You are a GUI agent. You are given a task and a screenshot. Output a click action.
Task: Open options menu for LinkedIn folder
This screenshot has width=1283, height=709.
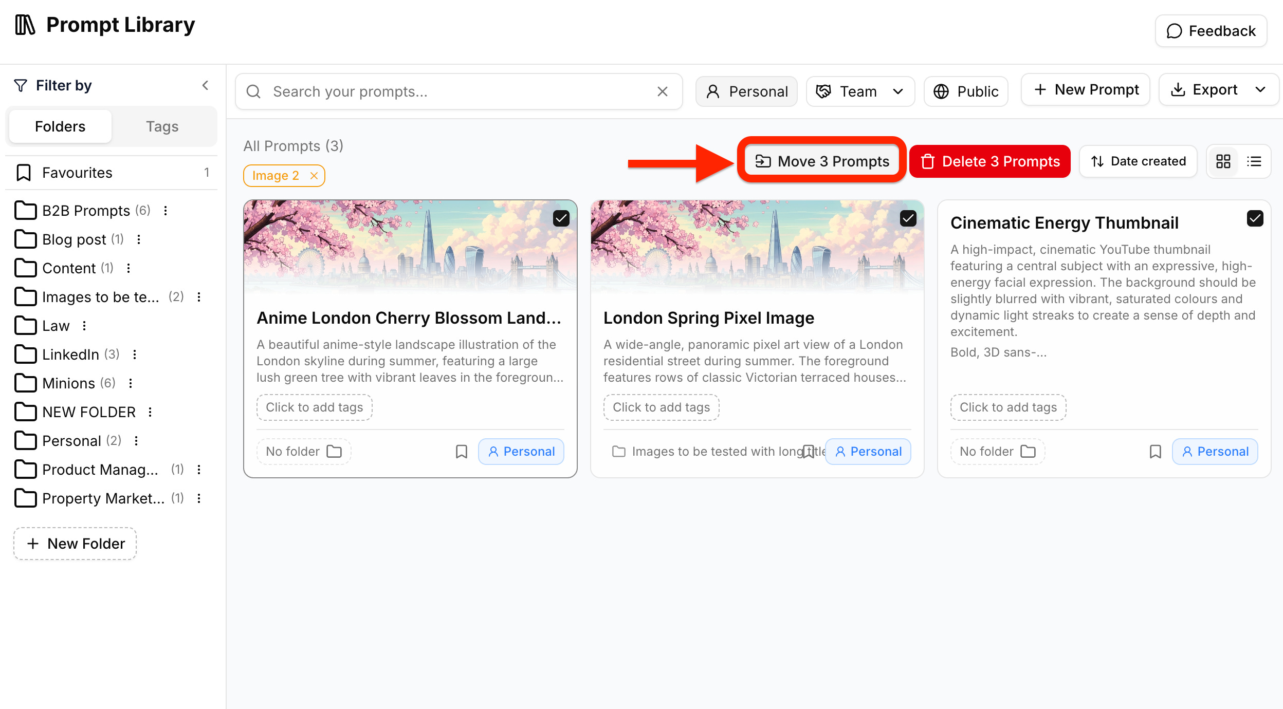135,354
